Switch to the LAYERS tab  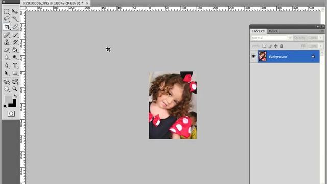coord(258,31)
